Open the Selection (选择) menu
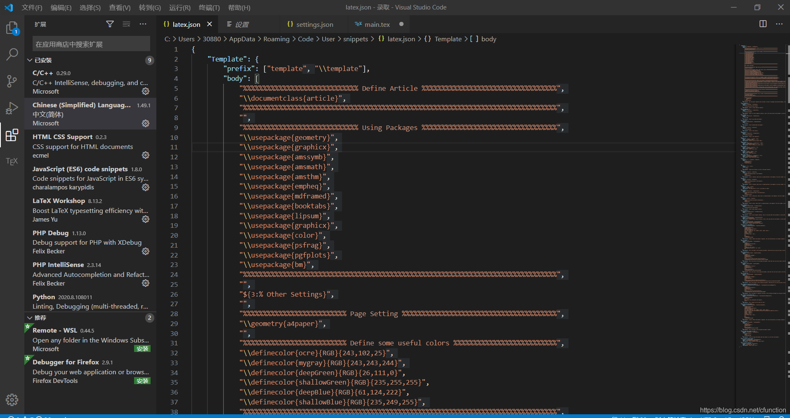 coord(90,7)
